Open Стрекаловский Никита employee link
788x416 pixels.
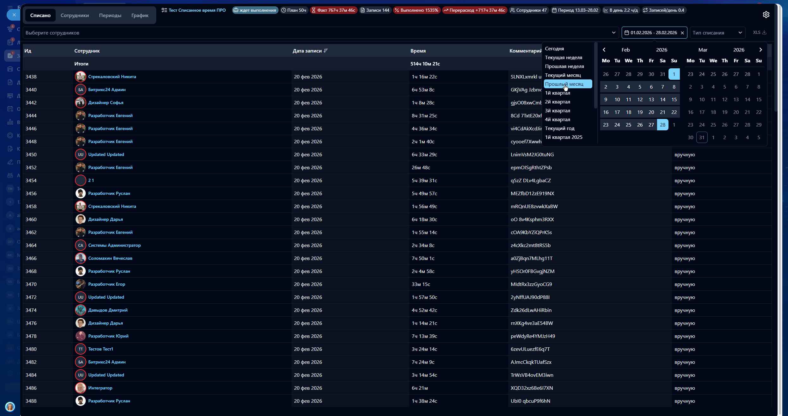(112, 77)
